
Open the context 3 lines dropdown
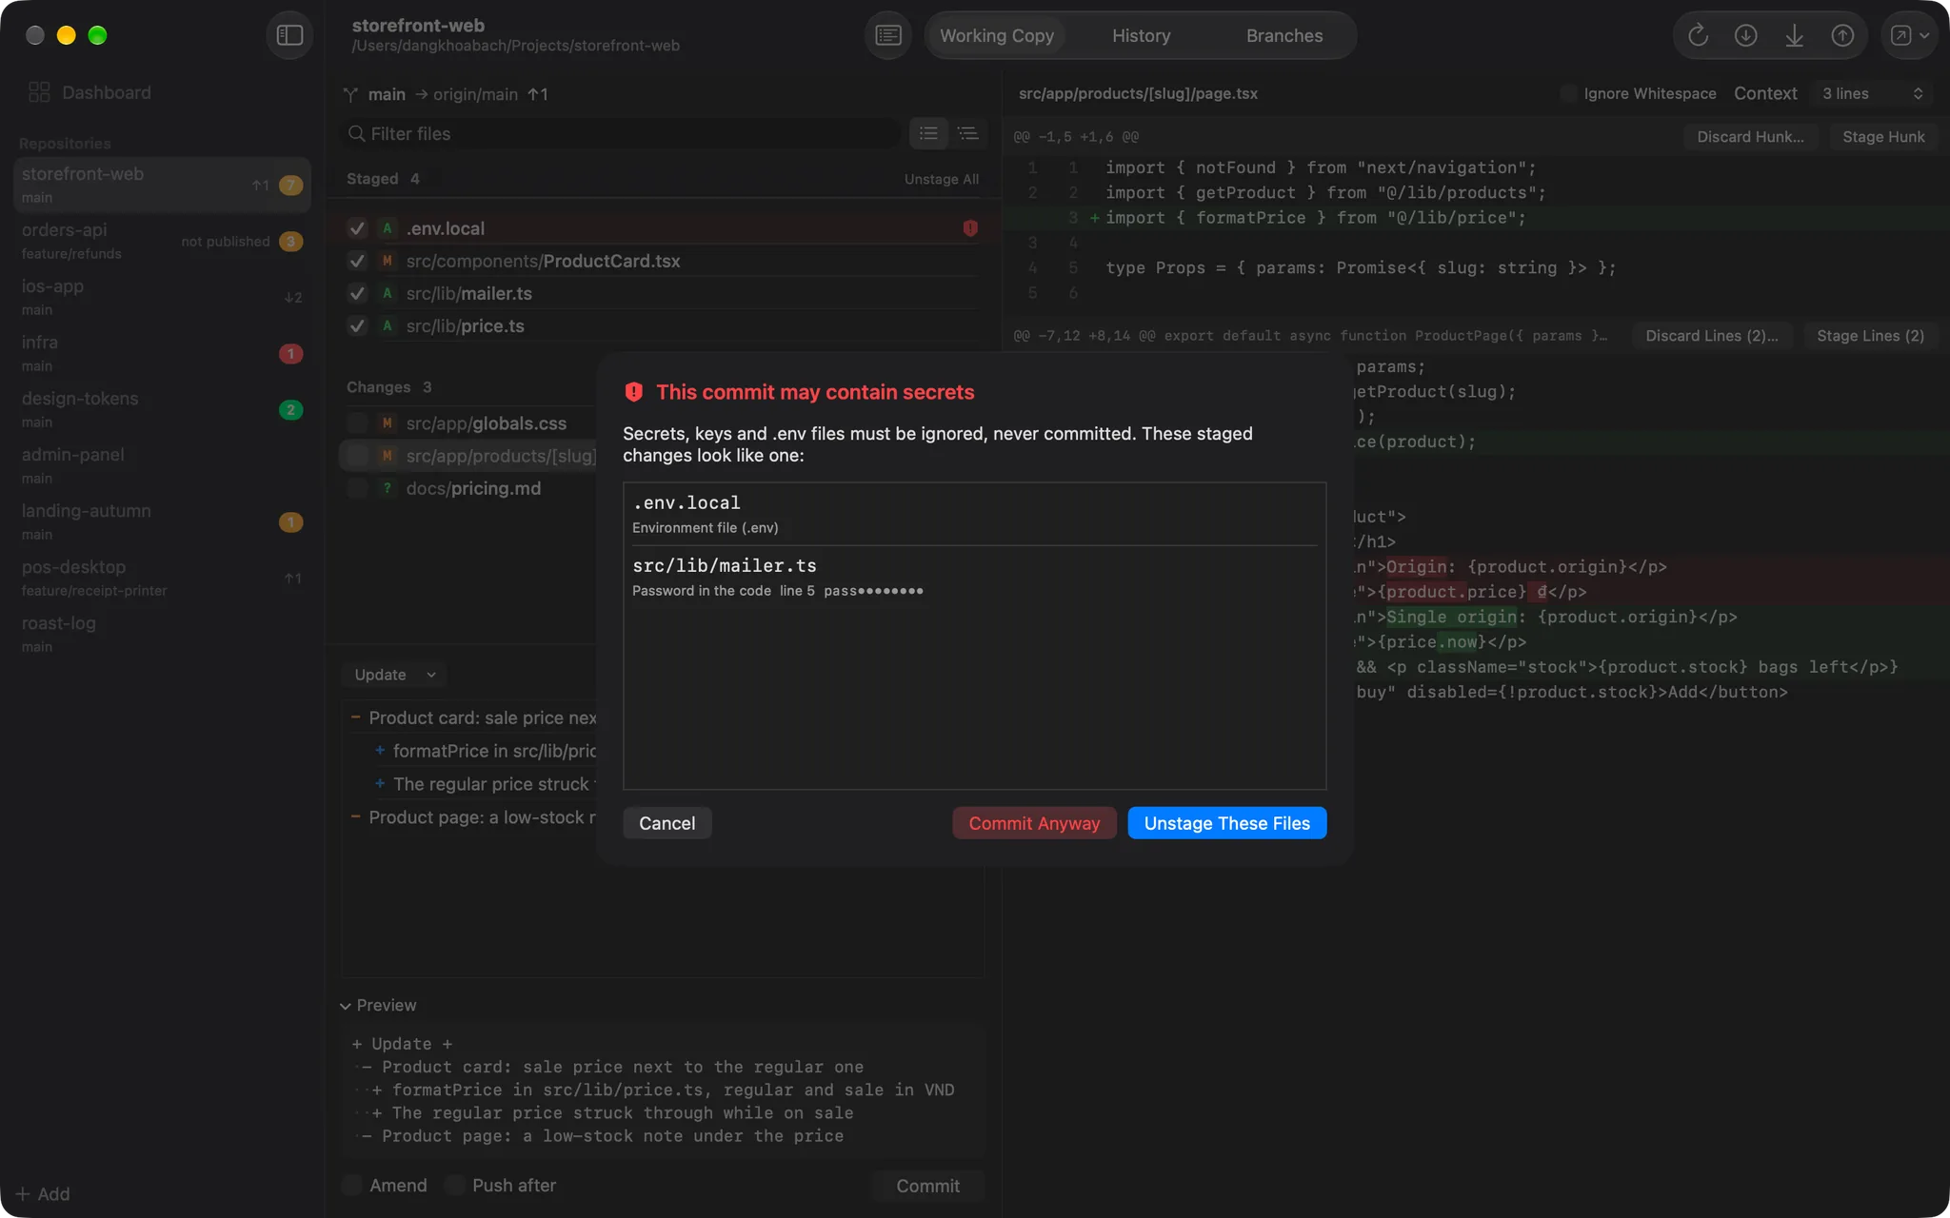pos(1872,93)
